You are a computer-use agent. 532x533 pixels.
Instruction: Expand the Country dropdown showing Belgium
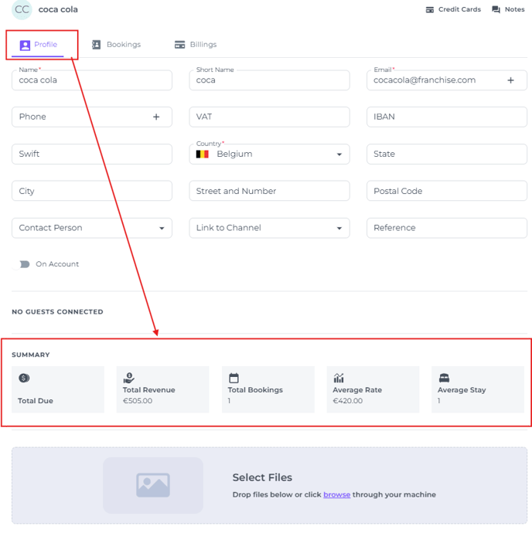pyautogui.click(x=269, y=154)
